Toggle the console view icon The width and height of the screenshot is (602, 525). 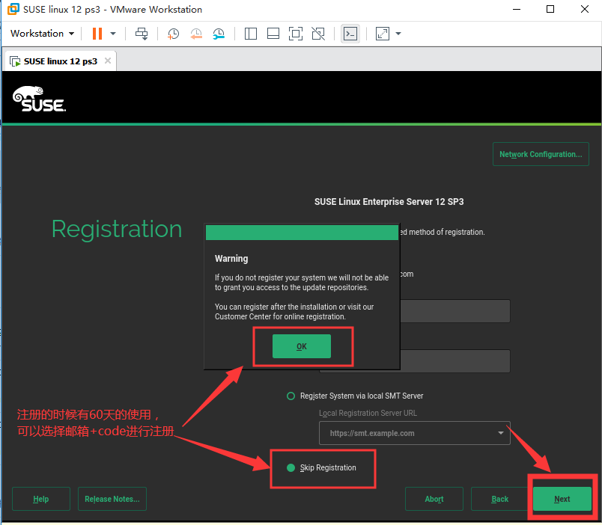tap(350, 34)
